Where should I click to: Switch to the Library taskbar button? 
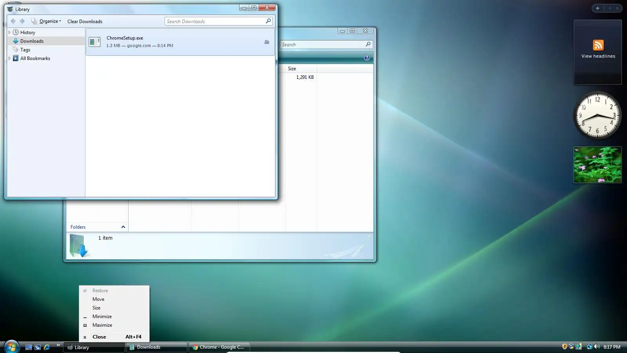[x=94, y=347]
